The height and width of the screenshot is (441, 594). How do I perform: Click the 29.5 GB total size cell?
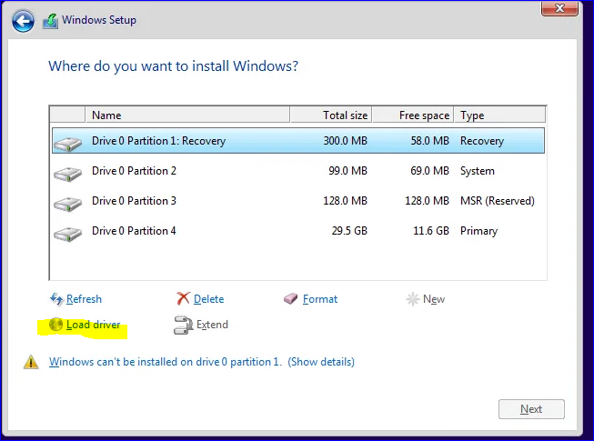pos(349,231)
